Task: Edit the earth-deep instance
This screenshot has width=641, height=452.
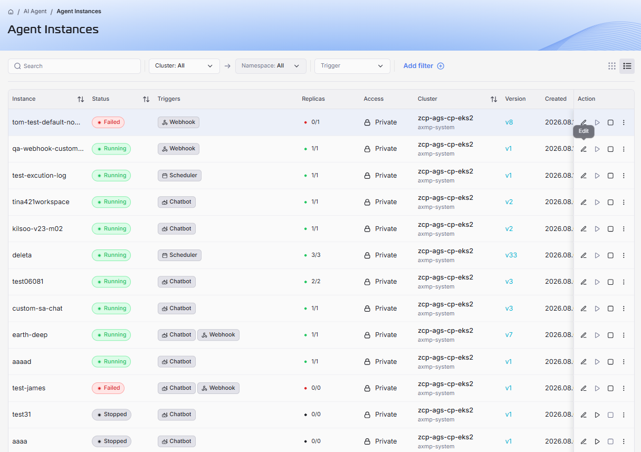Action: tap(583, 335)
